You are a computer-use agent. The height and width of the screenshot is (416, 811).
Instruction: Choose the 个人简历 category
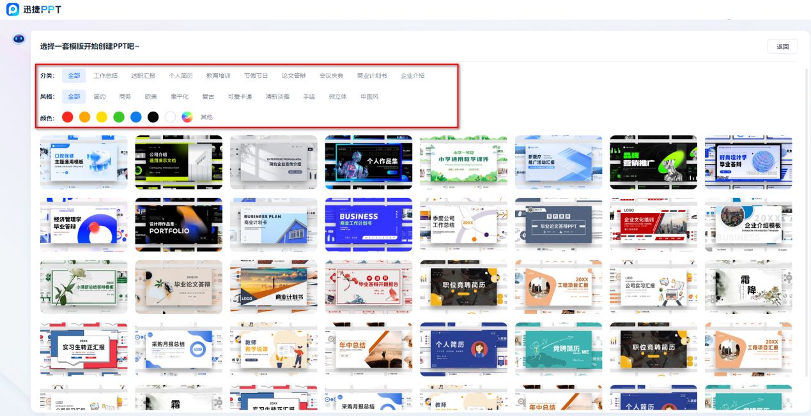[x=181, y=75]
